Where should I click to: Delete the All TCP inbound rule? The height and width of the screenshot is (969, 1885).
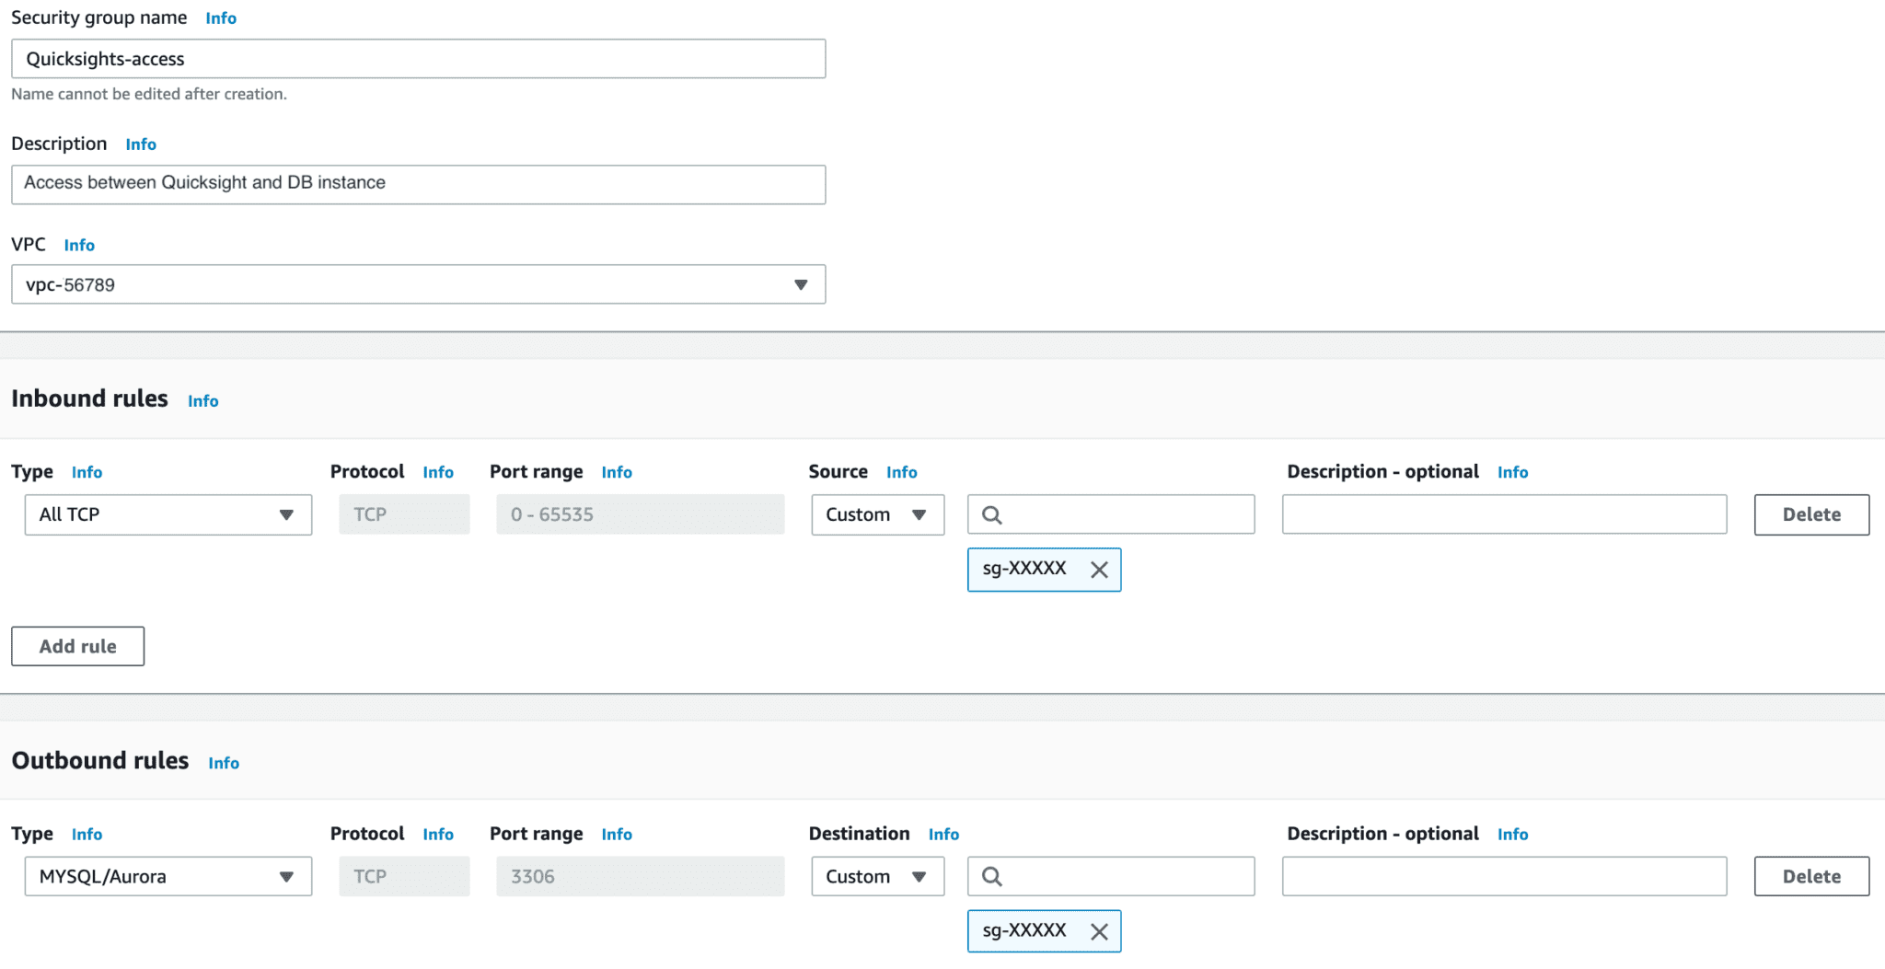1810,514
